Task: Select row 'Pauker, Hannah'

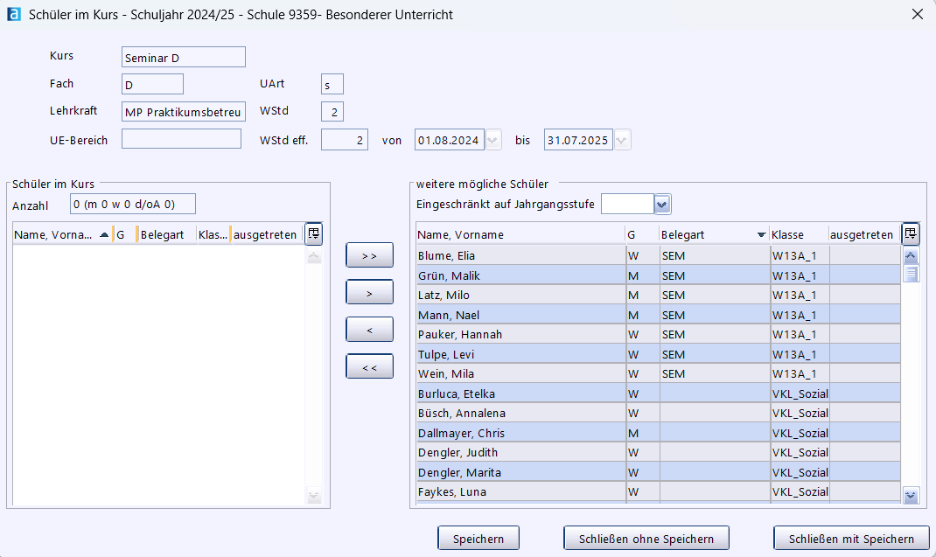Action: 658,334
